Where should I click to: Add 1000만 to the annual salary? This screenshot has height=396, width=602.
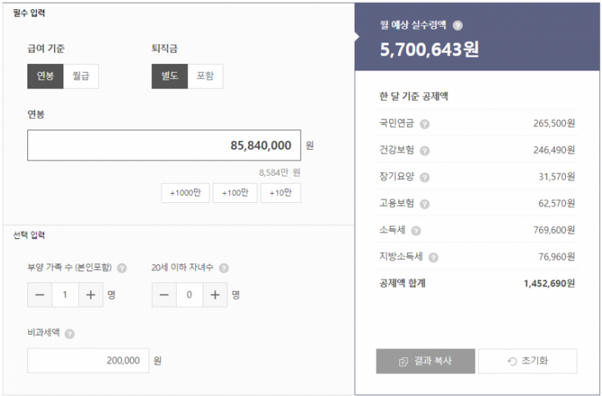pyautogui.click(x=185, y=193)
